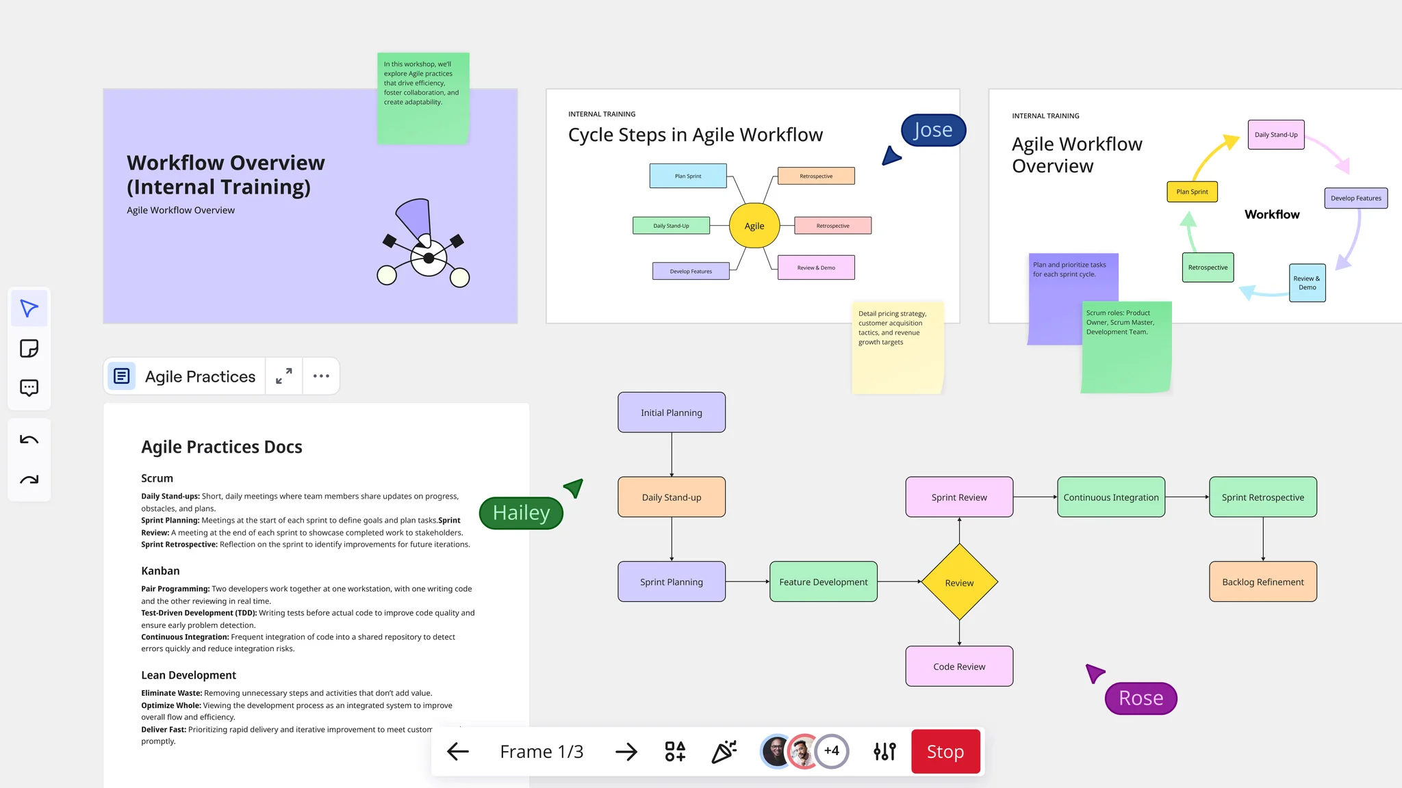Select the Frame 1/3 indicator

coord(541,752)
